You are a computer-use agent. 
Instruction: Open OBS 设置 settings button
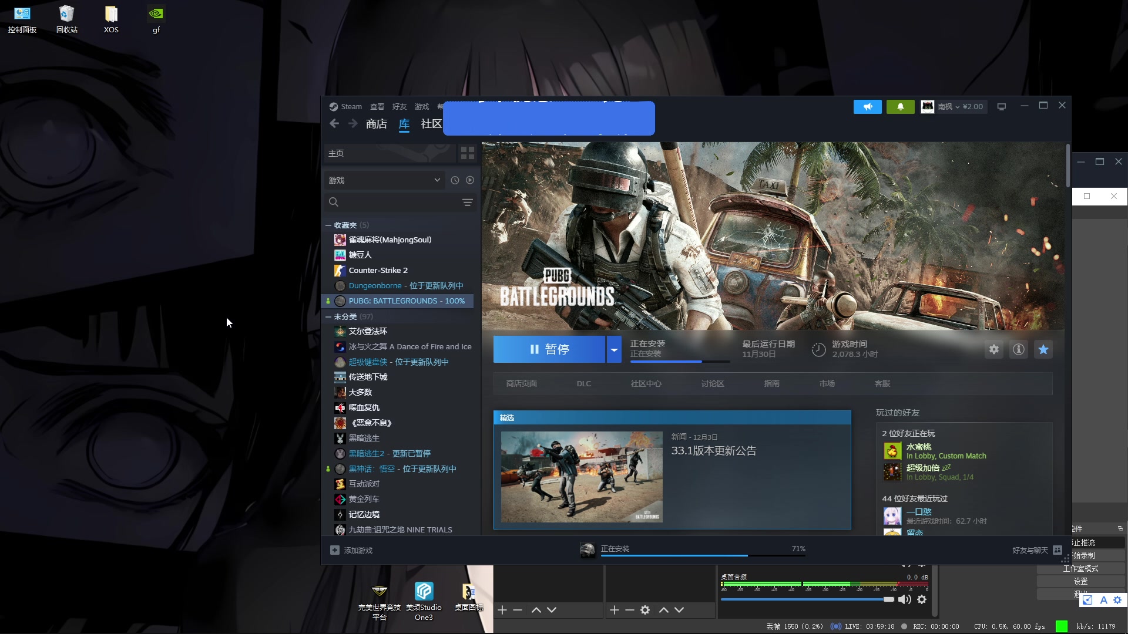pos(1081,581)
